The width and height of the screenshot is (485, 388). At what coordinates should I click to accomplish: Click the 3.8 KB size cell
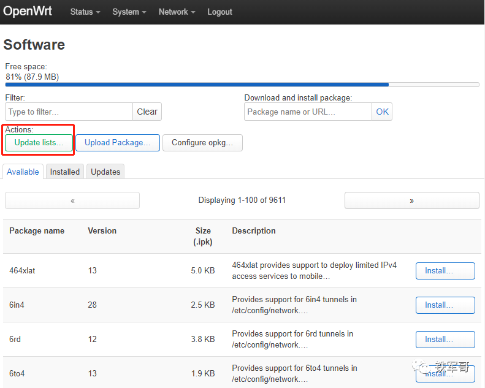[x=202, y=339]
